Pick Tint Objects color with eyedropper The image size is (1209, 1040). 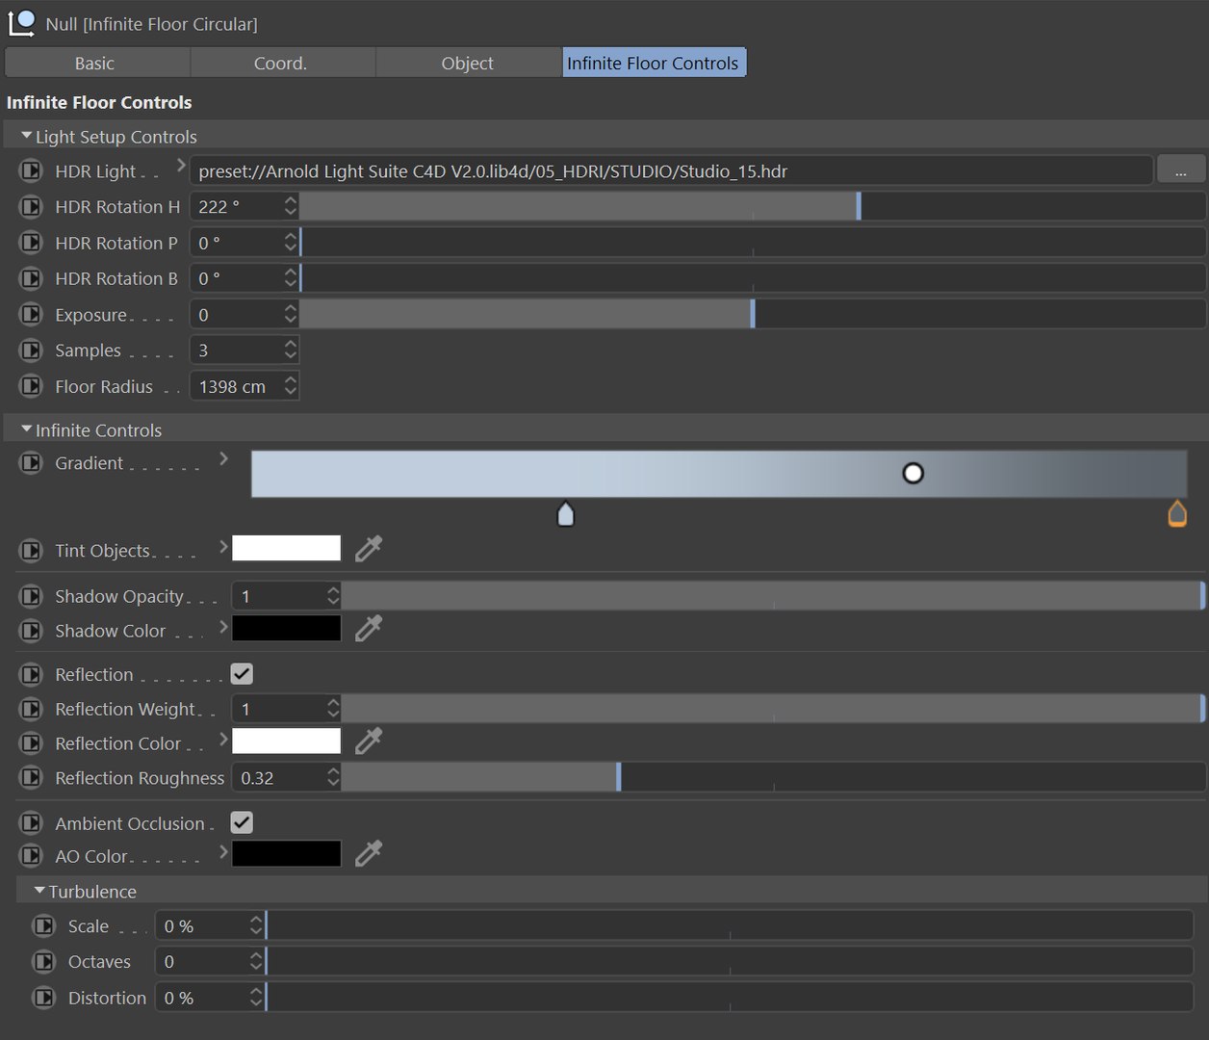(369, 549)
